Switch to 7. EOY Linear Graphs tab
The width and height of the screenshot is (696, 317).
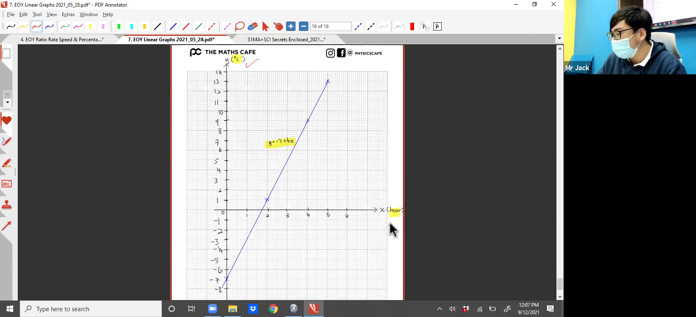tap(171, 40)
